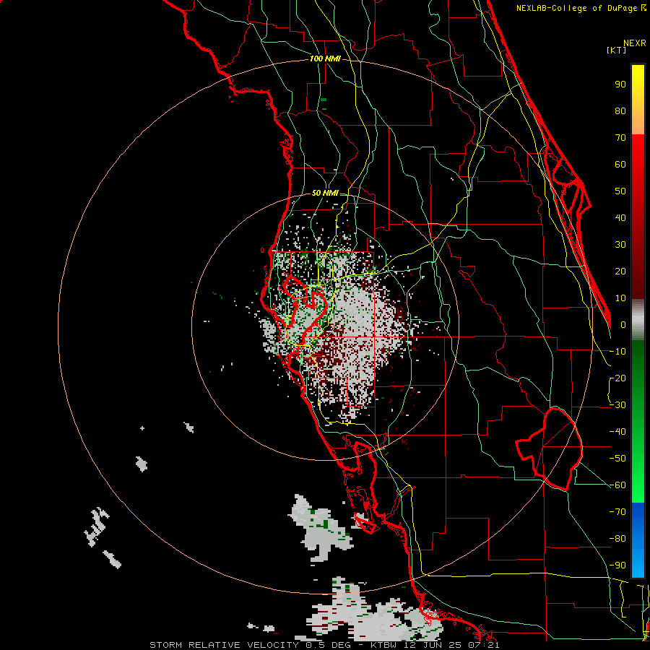Click the positive 70 knots scale label

[x=620, y=138]
